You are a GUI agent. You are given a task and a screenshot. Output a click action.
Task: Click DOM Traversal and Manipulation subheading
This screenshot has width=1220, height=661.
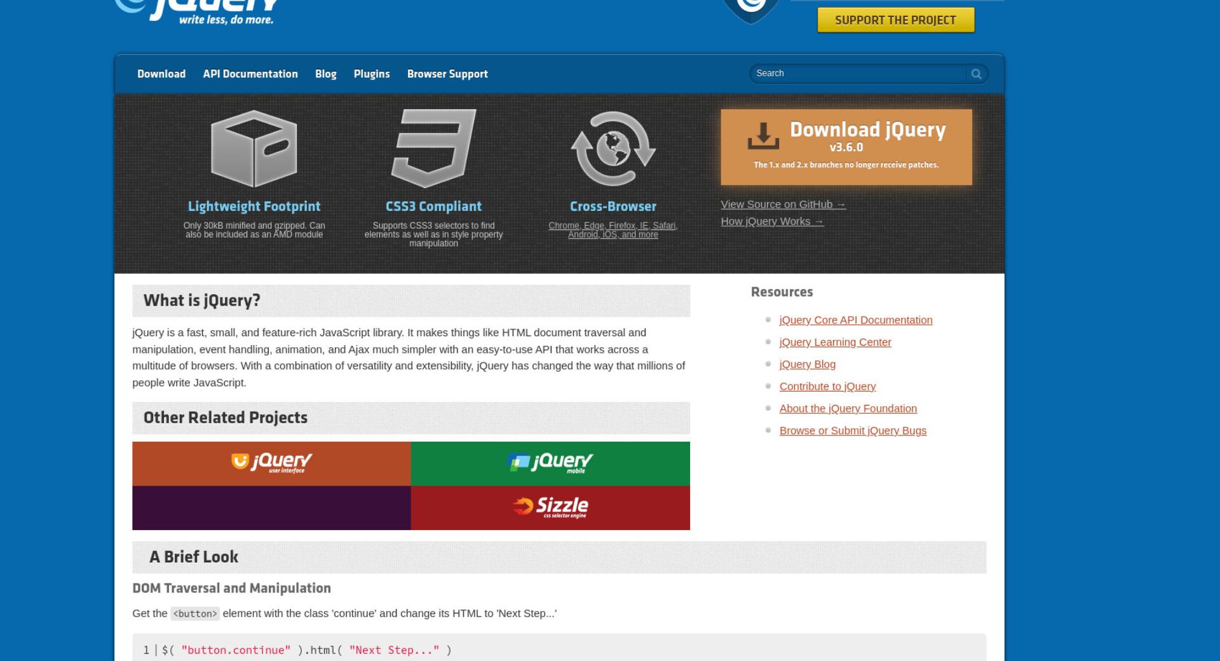pos(231,589)
